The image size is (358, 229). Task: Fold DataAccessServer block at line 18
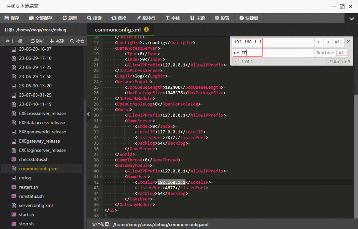(x=101, y=48)
